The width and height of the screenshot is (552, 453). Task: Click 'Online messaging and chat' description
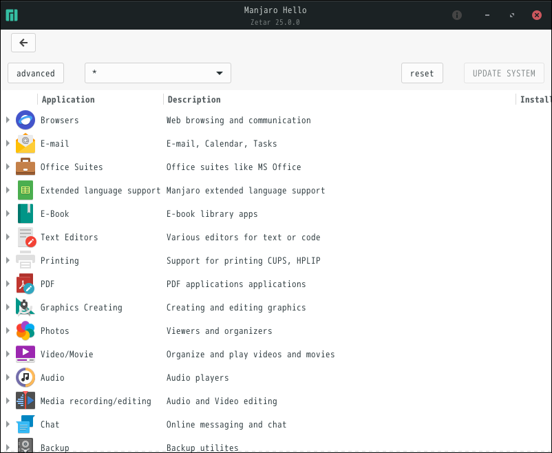point(226,425)
